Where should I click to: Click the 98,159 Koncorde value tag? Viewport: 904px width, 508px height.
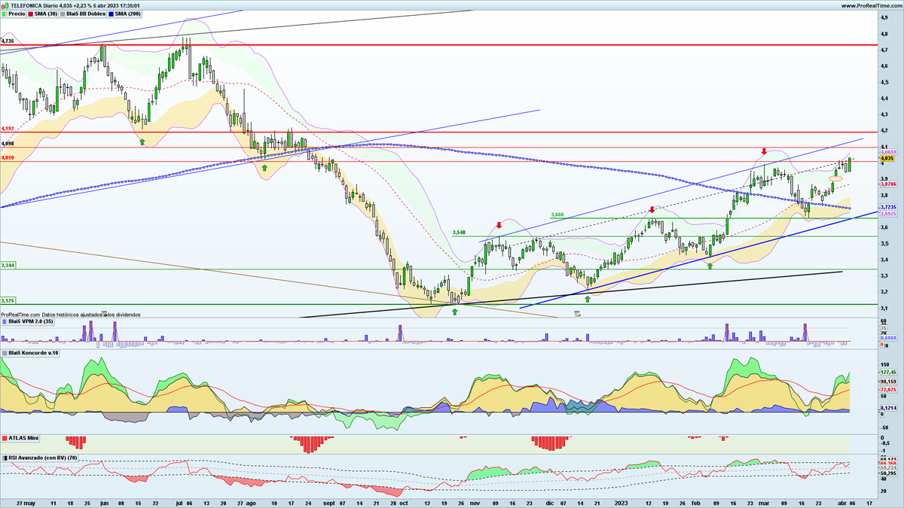tap(888, 382)
